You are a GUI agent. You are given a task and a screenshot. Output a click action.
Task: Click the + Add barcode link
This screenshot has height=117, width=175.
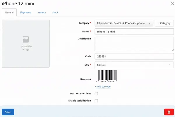click(103, 87)
